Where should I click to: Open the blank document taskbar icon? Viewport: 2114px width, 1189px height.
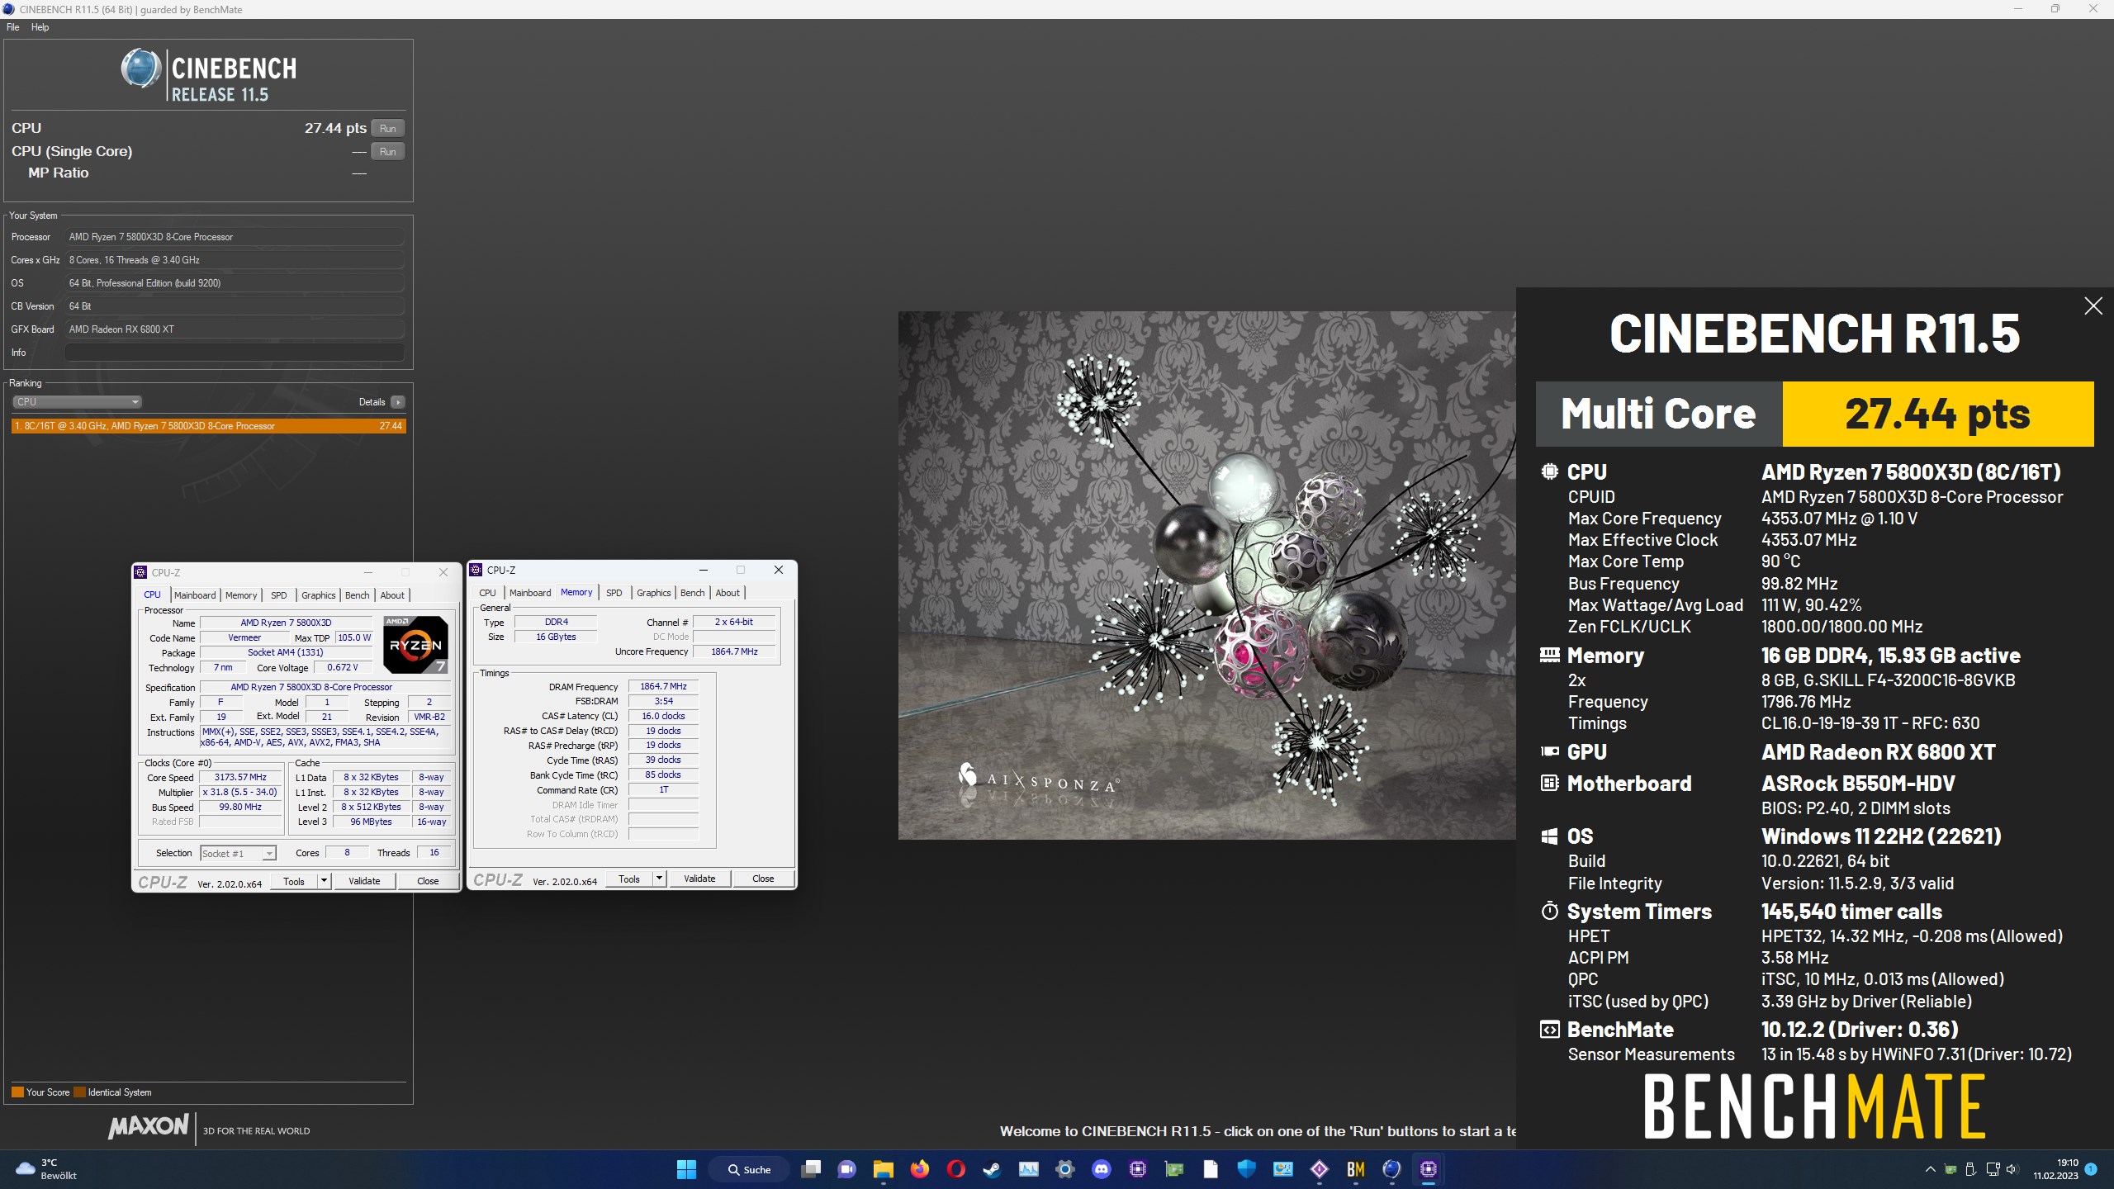coord(1211,1169)
